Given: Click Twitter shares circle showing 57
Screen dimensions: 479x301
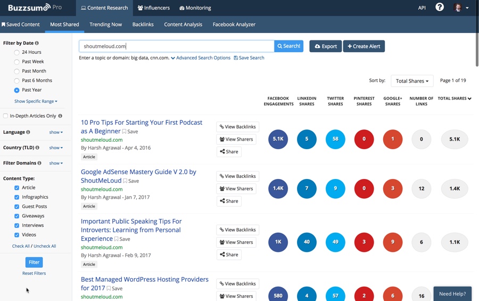Looking at the screenshot, I should point(335,294).
